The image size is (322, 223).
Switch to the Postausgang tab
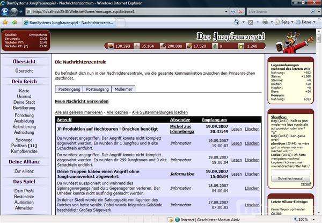click(x=98, y=89)
